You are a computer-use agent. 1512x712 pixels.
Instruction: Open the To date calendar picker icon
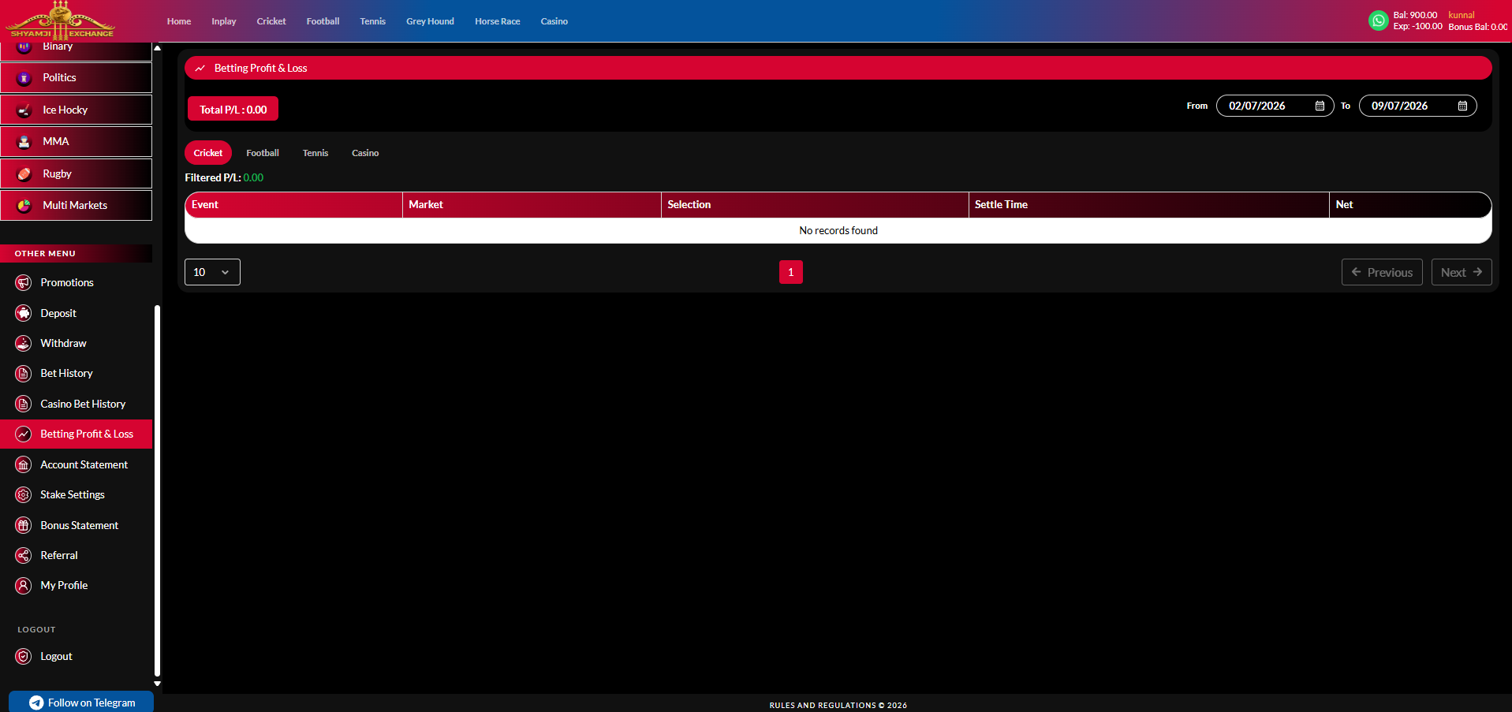pyautogui.click(x=1462, y=106)
